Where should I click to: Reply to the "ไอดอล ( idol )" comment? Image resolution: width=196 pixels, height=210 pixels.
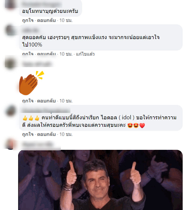(x=46, y=134)
